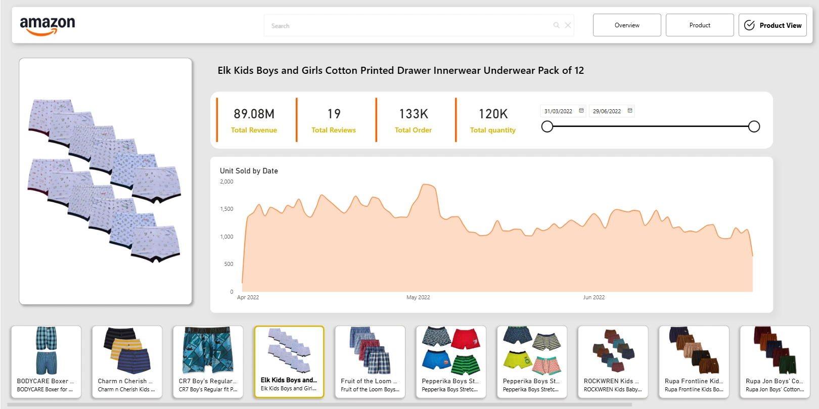Select the CR7 Boy's Regular product card
This screenshot has width=819, height=409.
pyautogui.click(x=208, y=362)
